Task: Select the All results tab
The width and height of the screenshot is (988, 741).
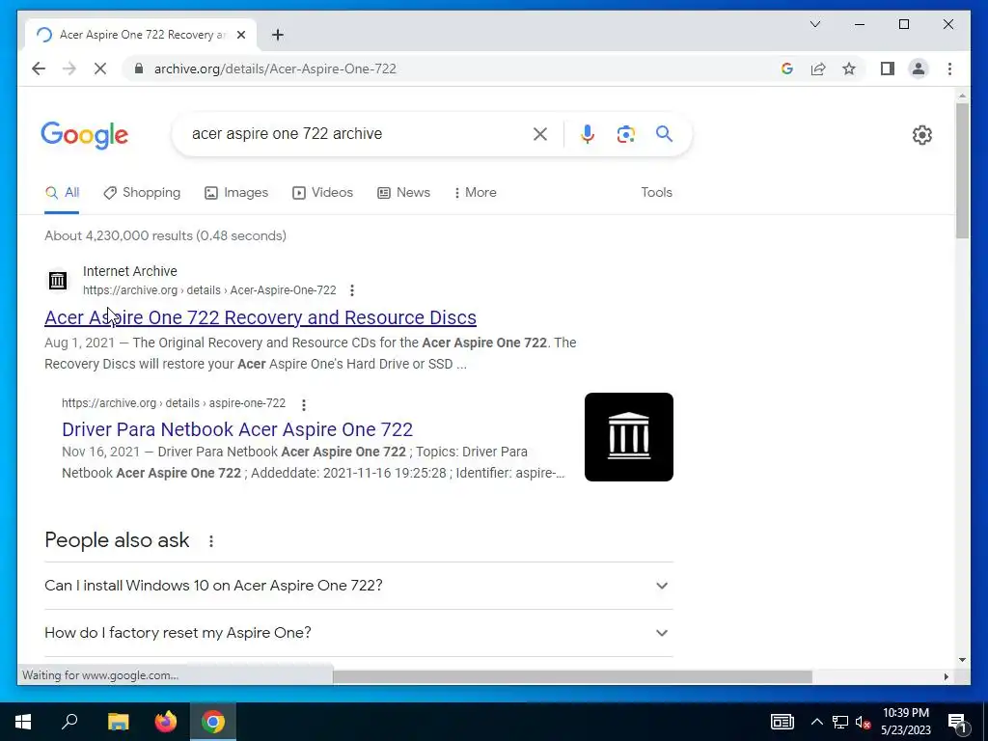Action: pos(62,193)
